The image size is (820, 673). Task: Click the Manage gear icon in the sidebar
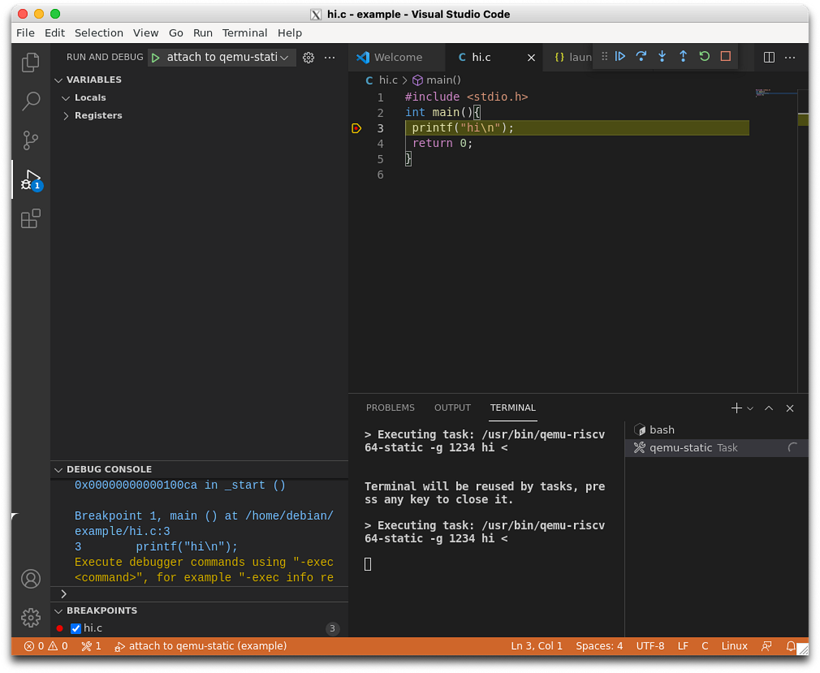click(31, 618)
